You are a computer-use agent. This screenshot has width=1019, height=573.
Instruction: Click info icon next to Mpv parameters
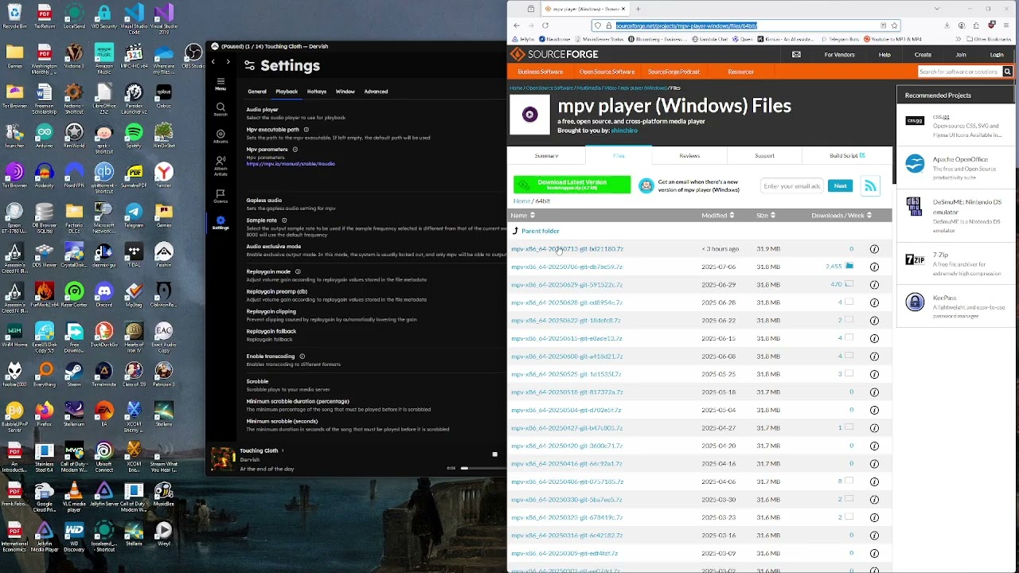point(295,150)
